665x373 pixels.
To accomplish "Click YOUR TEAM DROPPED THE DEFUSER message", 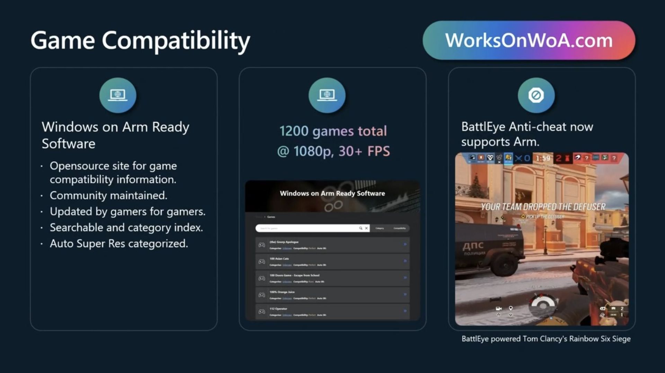I will click(x=543, y=207).
